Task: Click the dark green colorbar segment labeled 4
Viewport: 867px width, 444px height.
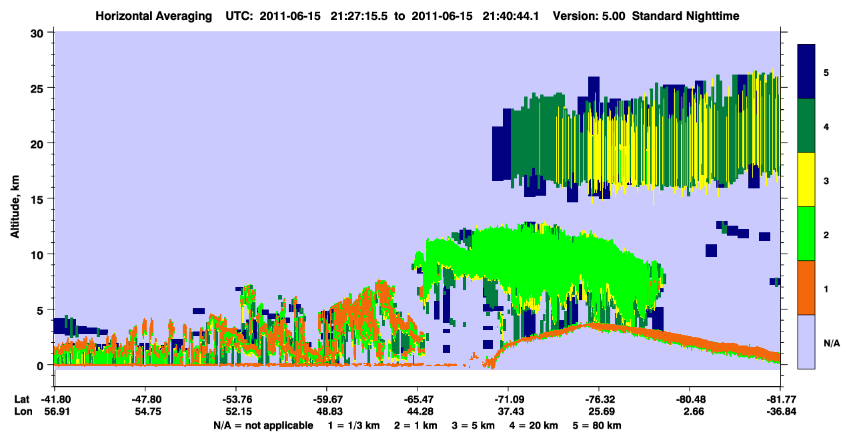Action: coord(806,126)
